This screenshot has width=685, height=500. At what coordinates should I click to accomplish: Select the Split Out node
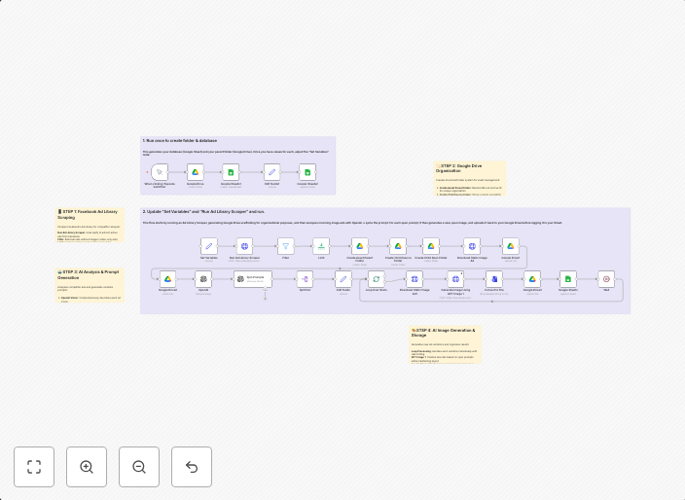click(305, 279)
